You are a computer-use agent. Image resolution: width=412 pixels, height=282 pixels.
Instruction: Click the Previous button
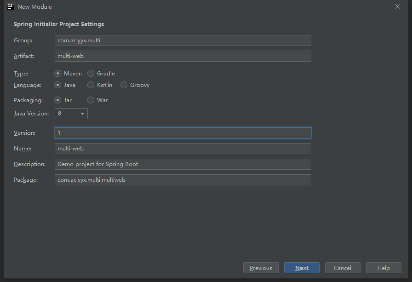[x=261, y=267]
